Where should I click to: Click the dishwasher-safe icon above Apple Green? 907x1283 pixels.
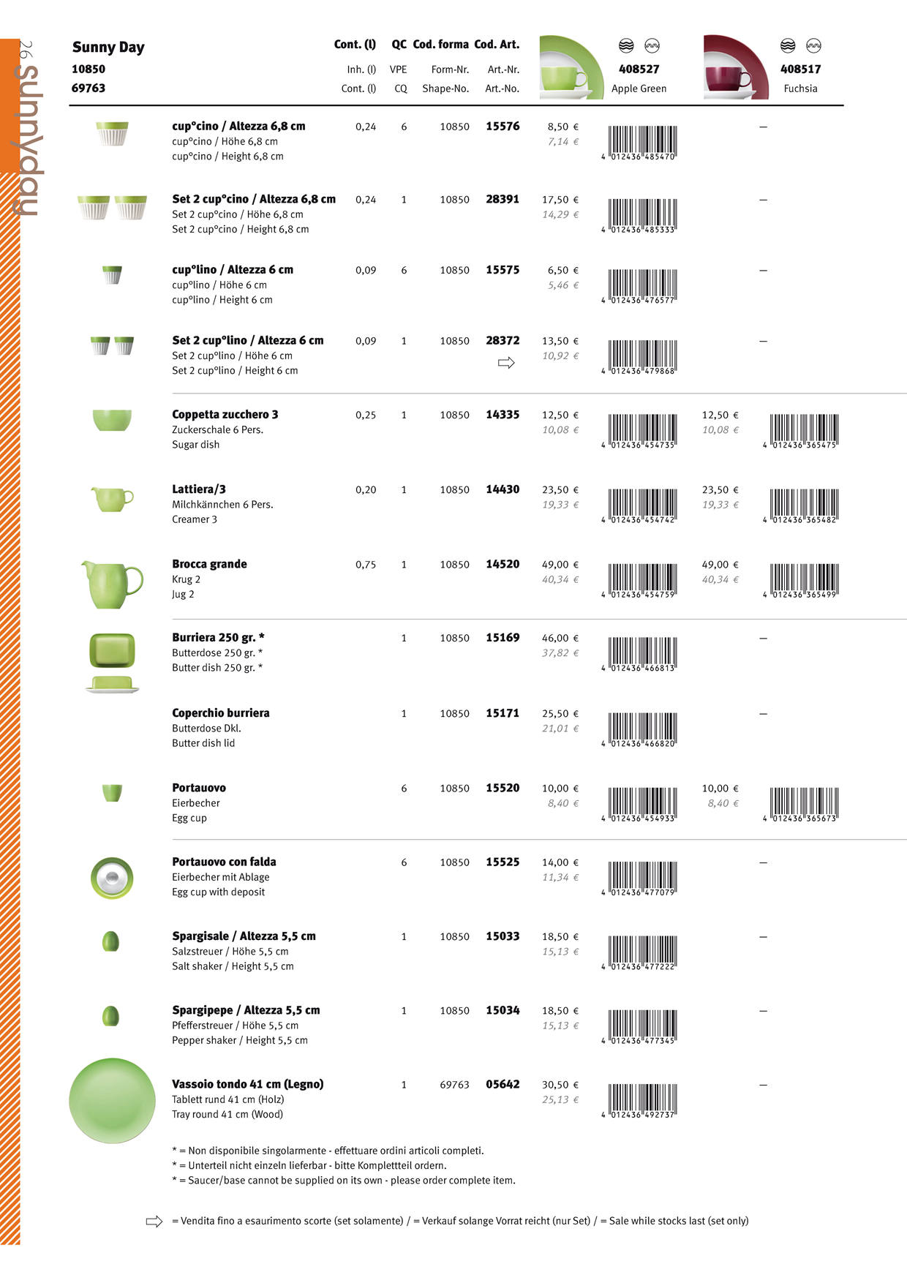[x=626, y=46]
